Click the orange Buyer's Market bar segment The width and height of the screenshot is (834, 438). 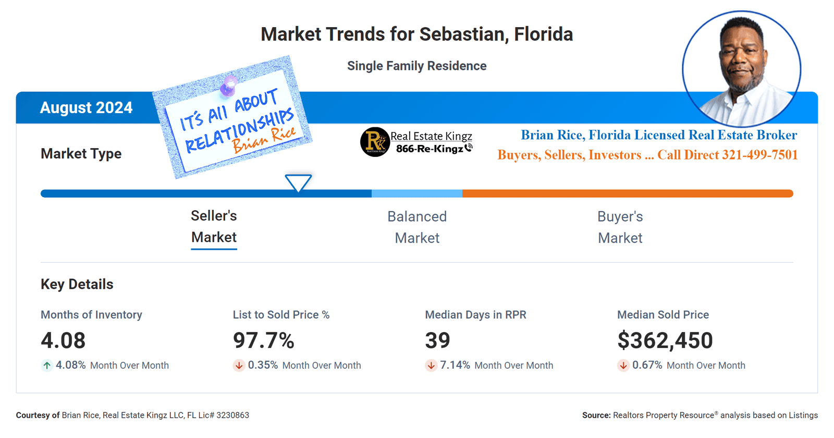(x=628, y=193)
